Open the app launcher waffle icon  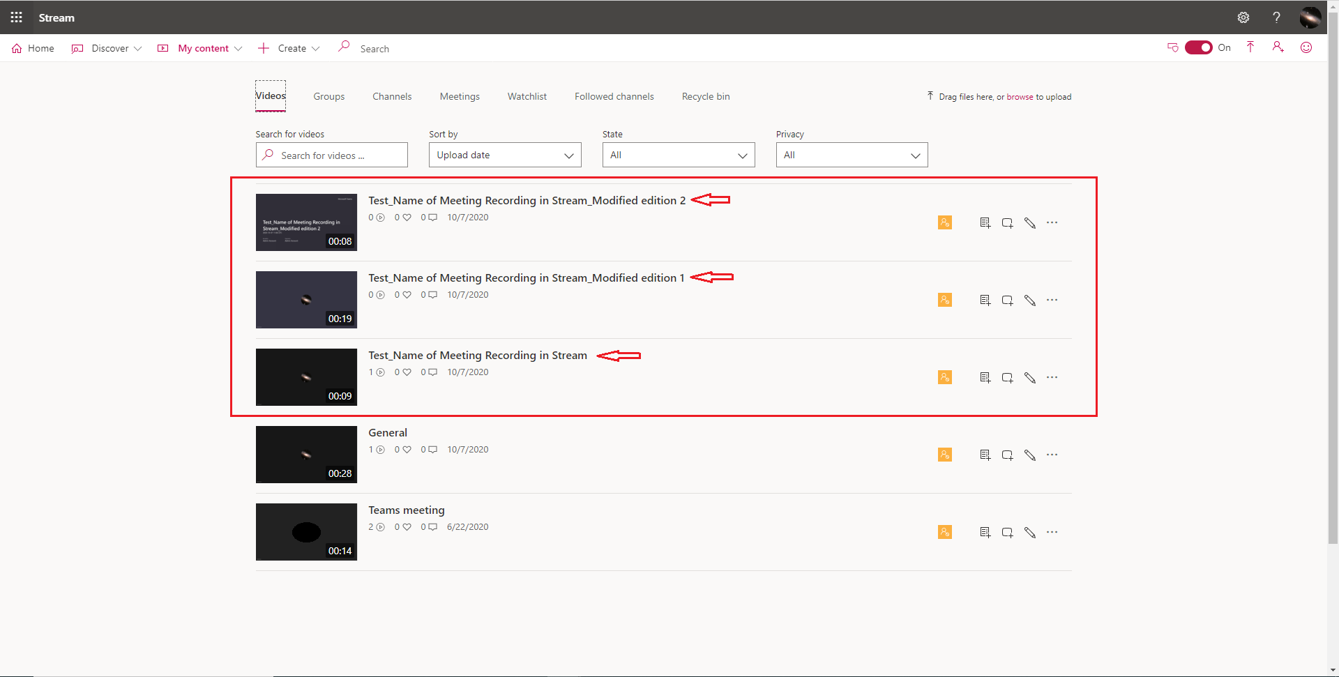pos(17,17)
